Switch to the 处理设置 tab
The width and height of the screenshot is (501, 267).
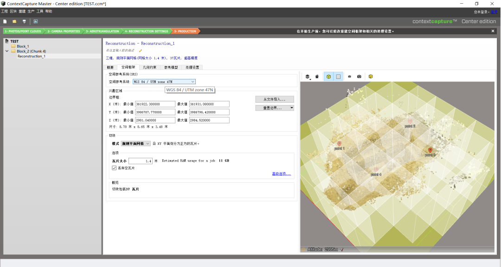(x=193, y=67)
